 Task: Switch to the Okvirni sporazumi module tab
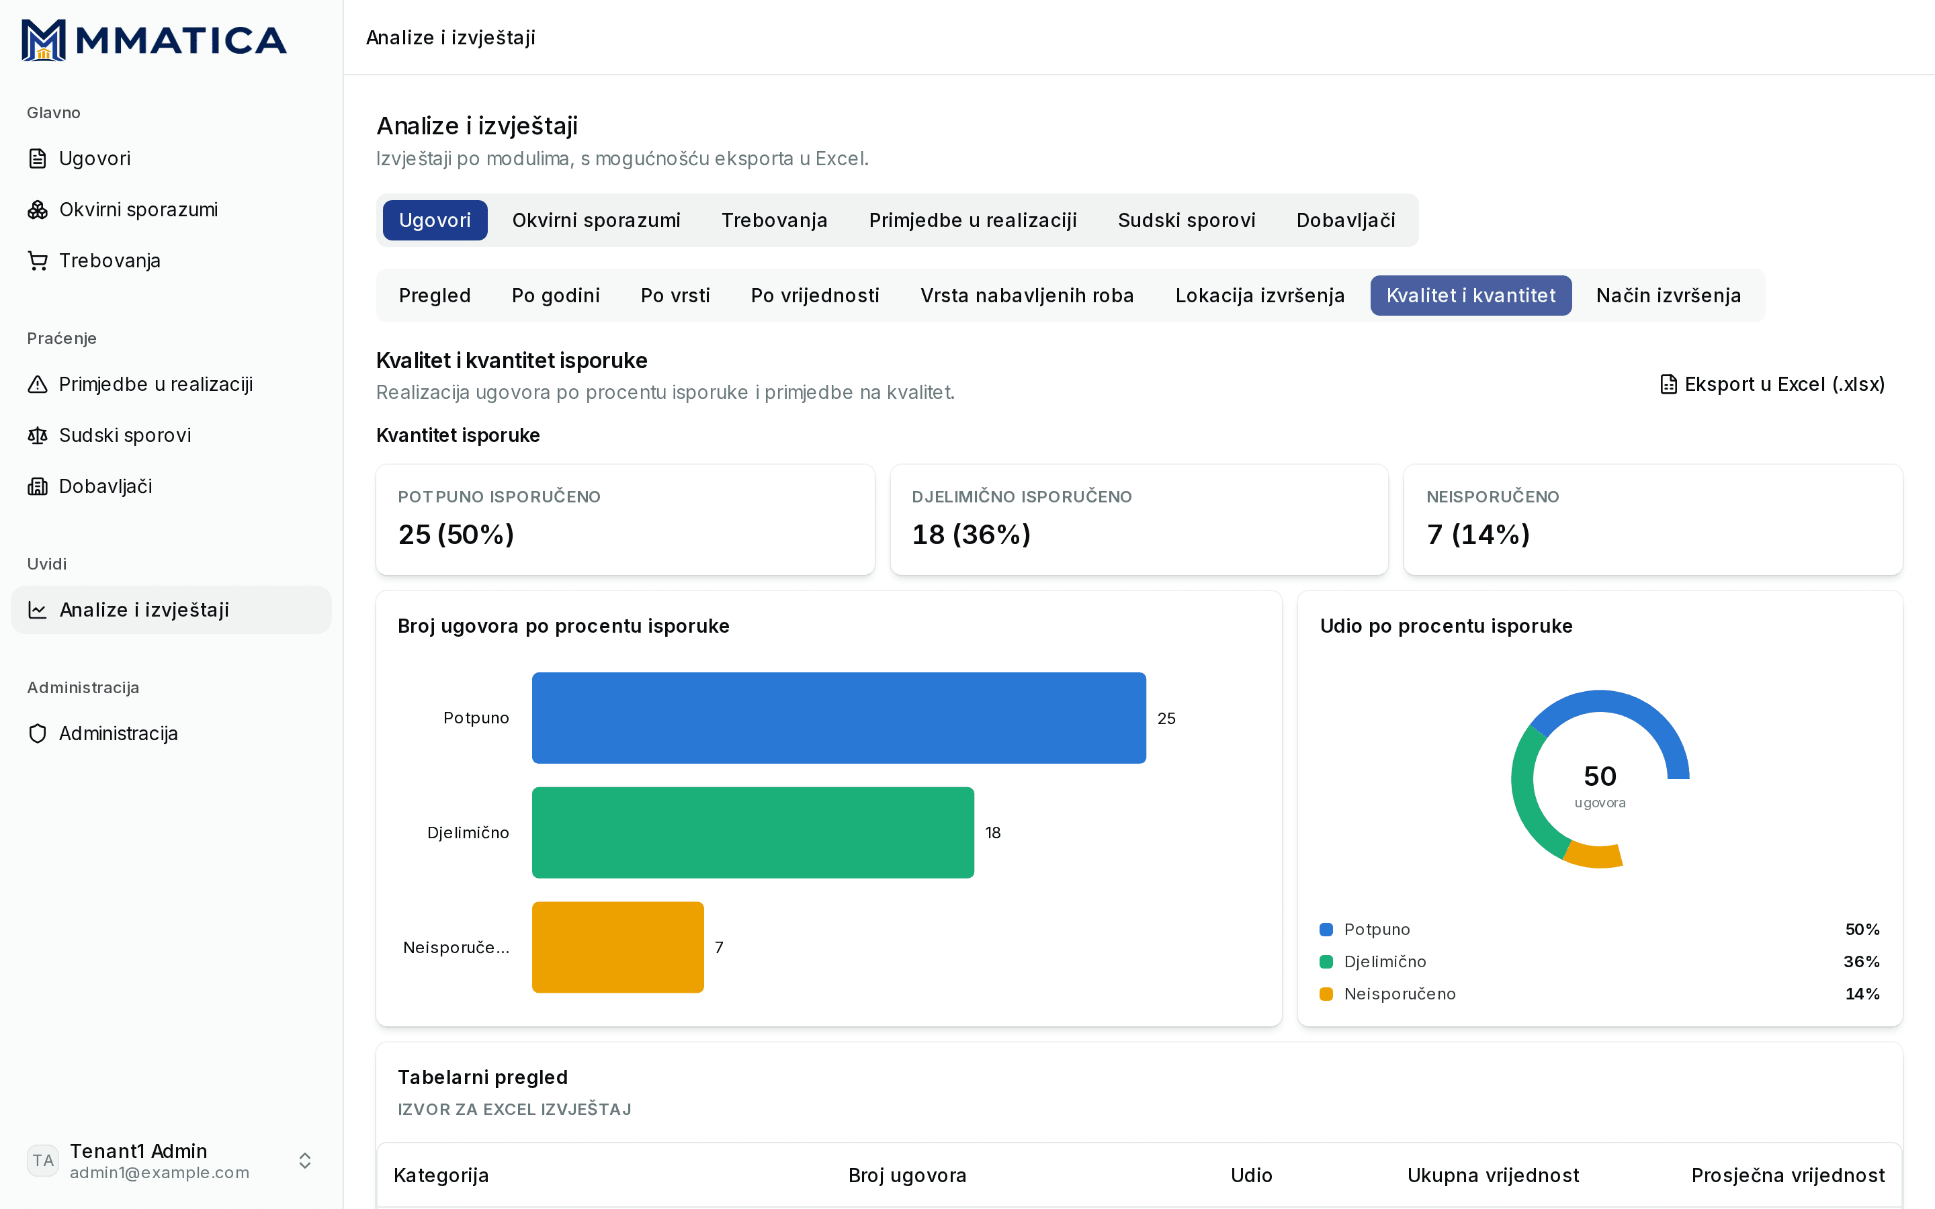pos(597,221)
